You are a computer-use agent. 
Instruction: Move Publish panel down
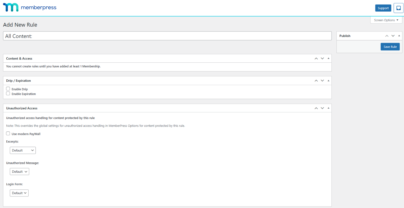pyautogui.click(x=393, y=36)
